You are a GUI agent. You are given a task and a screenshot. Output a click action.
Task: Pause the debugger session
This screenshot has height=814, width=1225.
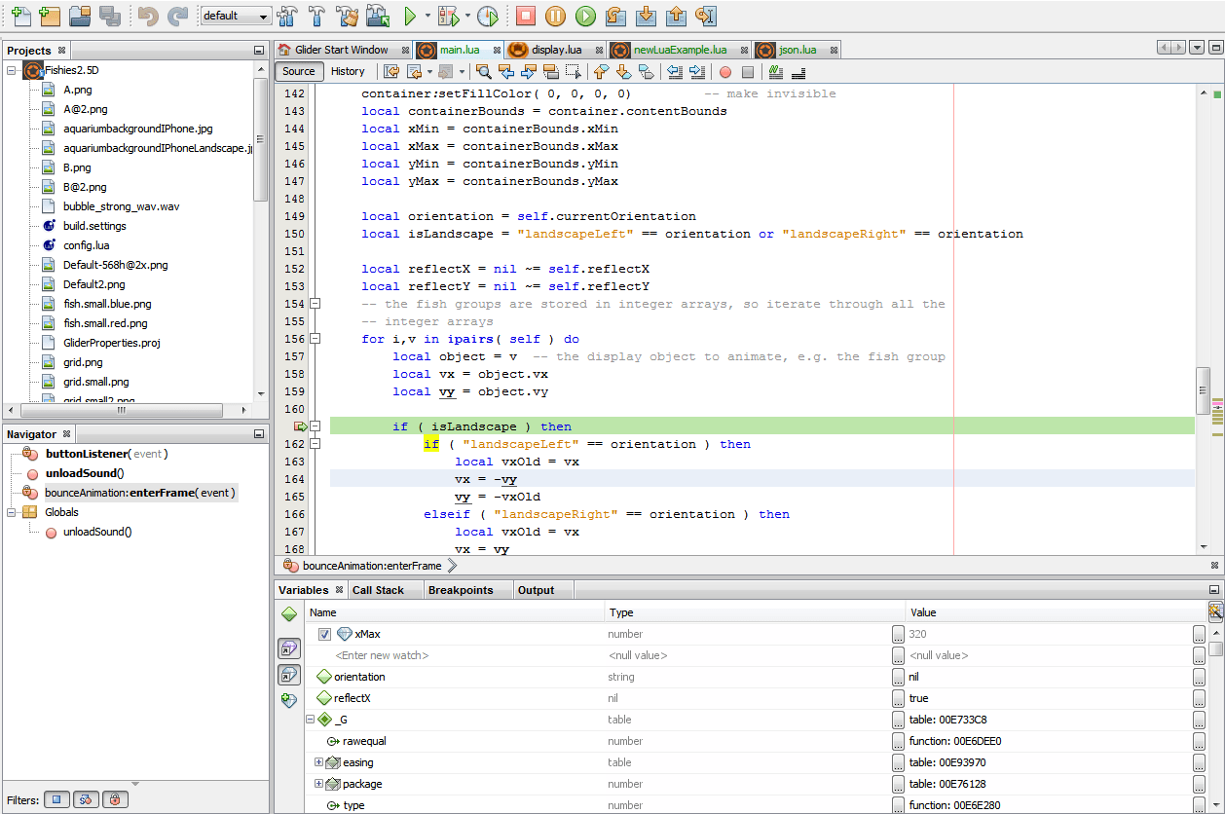click(x=555, y=16)
